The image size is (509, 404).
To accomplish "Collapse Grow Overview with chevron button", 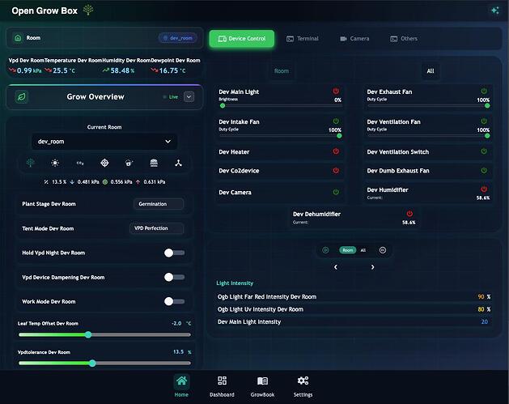I will (x=189, y=97).
